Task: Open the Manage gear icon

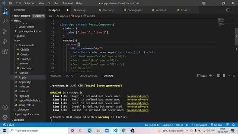Action: [5, 117]
